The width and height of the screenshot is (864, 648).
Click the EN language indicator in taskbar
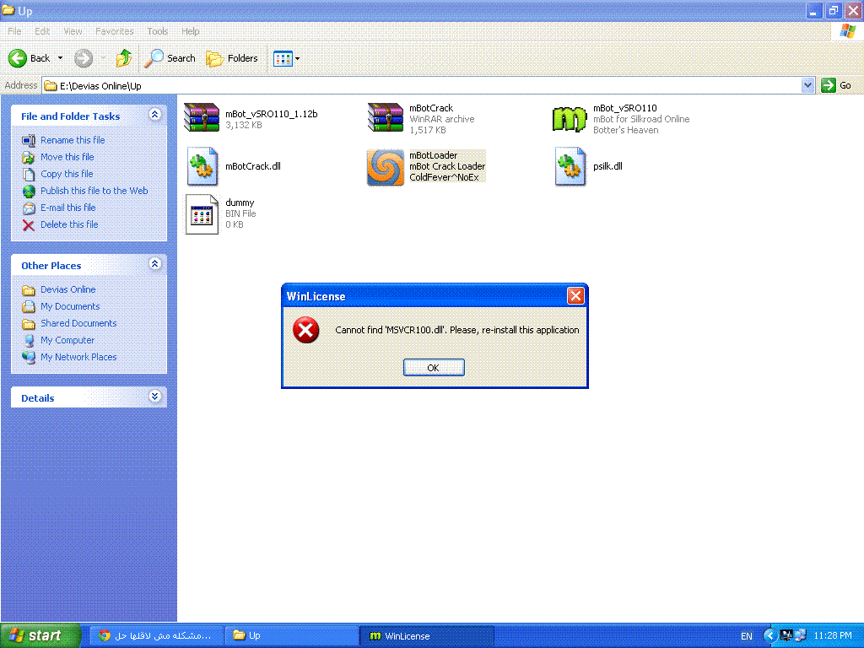747,636
